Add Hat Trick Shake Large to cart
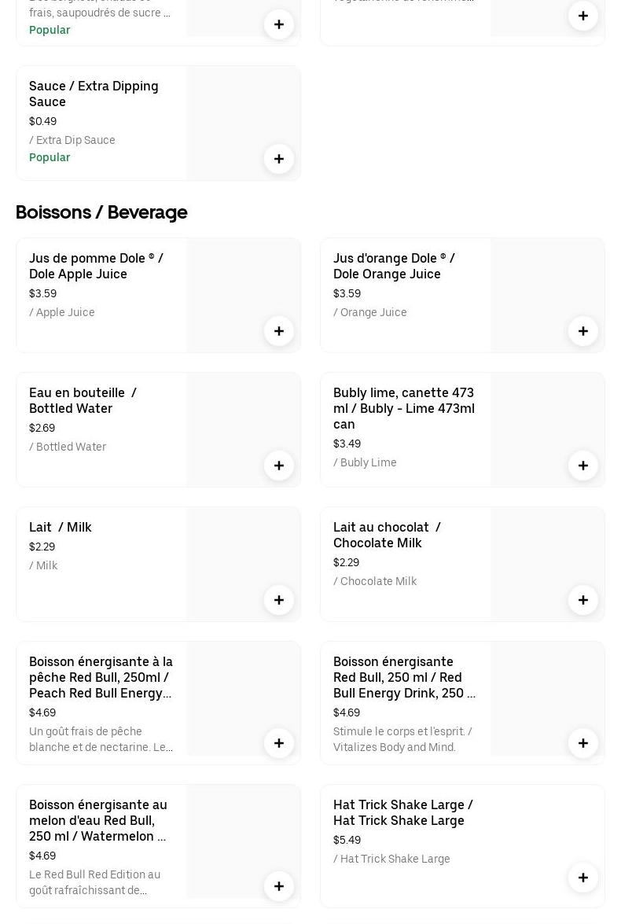The height and width of the screenshot is (924, 632). [583, 878]
